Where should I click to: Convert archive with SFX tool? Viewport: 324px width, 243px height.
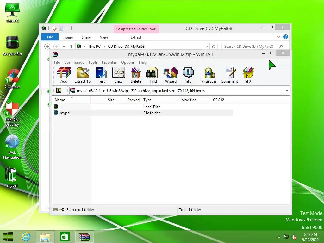[x=248, y=75]
